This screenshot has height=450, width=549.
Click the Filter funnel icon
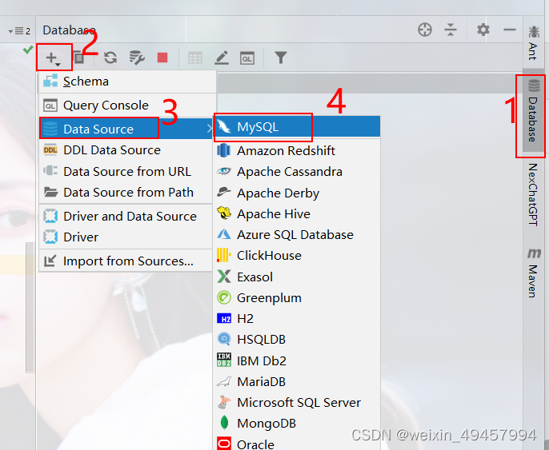281,58
